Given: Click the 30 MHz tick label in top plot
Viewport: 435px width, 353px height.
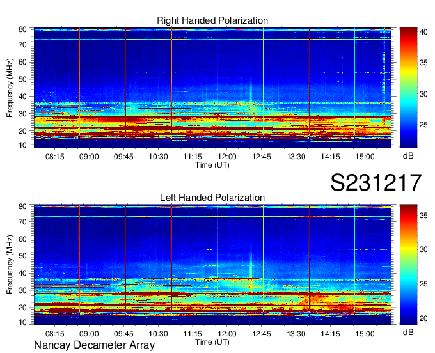Looking at the screenshot, I should click(x=22, y=114).
